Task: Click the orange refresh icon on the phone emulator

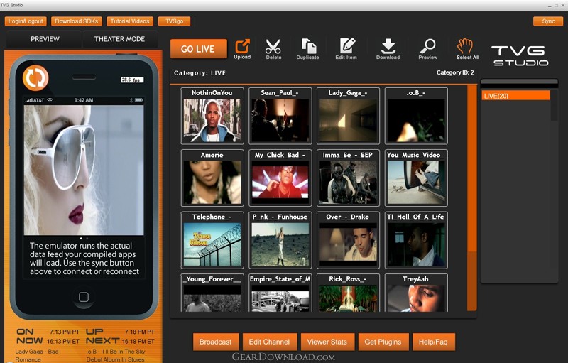Action: (x=35, y=77)
